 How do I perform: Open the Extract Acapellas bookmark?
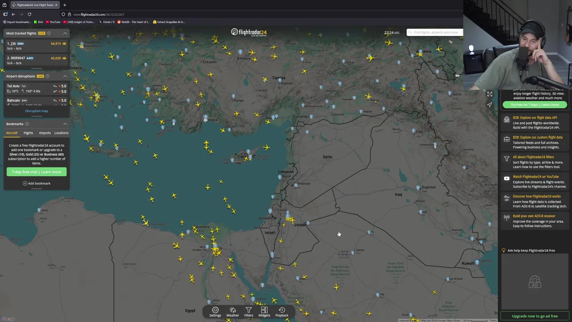pyautogui.click(x=169, y=22)
